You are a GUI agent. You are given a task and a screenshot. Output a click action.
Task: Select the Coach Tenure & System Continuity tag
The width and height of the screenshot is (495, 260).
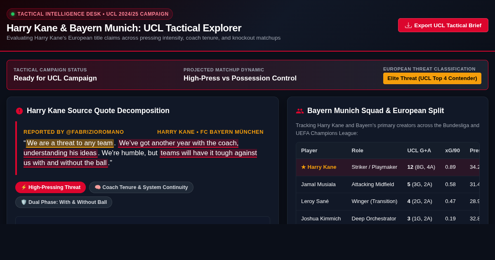click(x=141, y=187)
